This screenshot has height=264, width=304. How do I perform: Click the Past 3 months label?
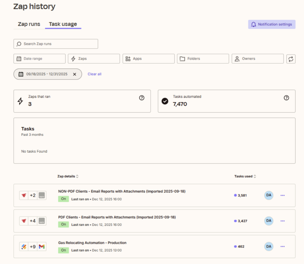coord(32,135)
